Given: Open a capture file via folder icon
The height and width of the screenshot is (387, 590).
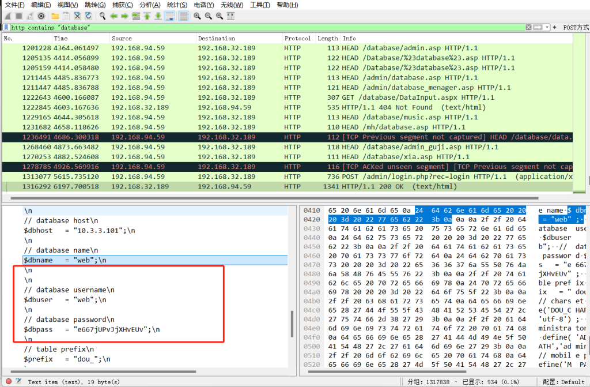Looking at the screenshot, I should [x=55, y=16].
